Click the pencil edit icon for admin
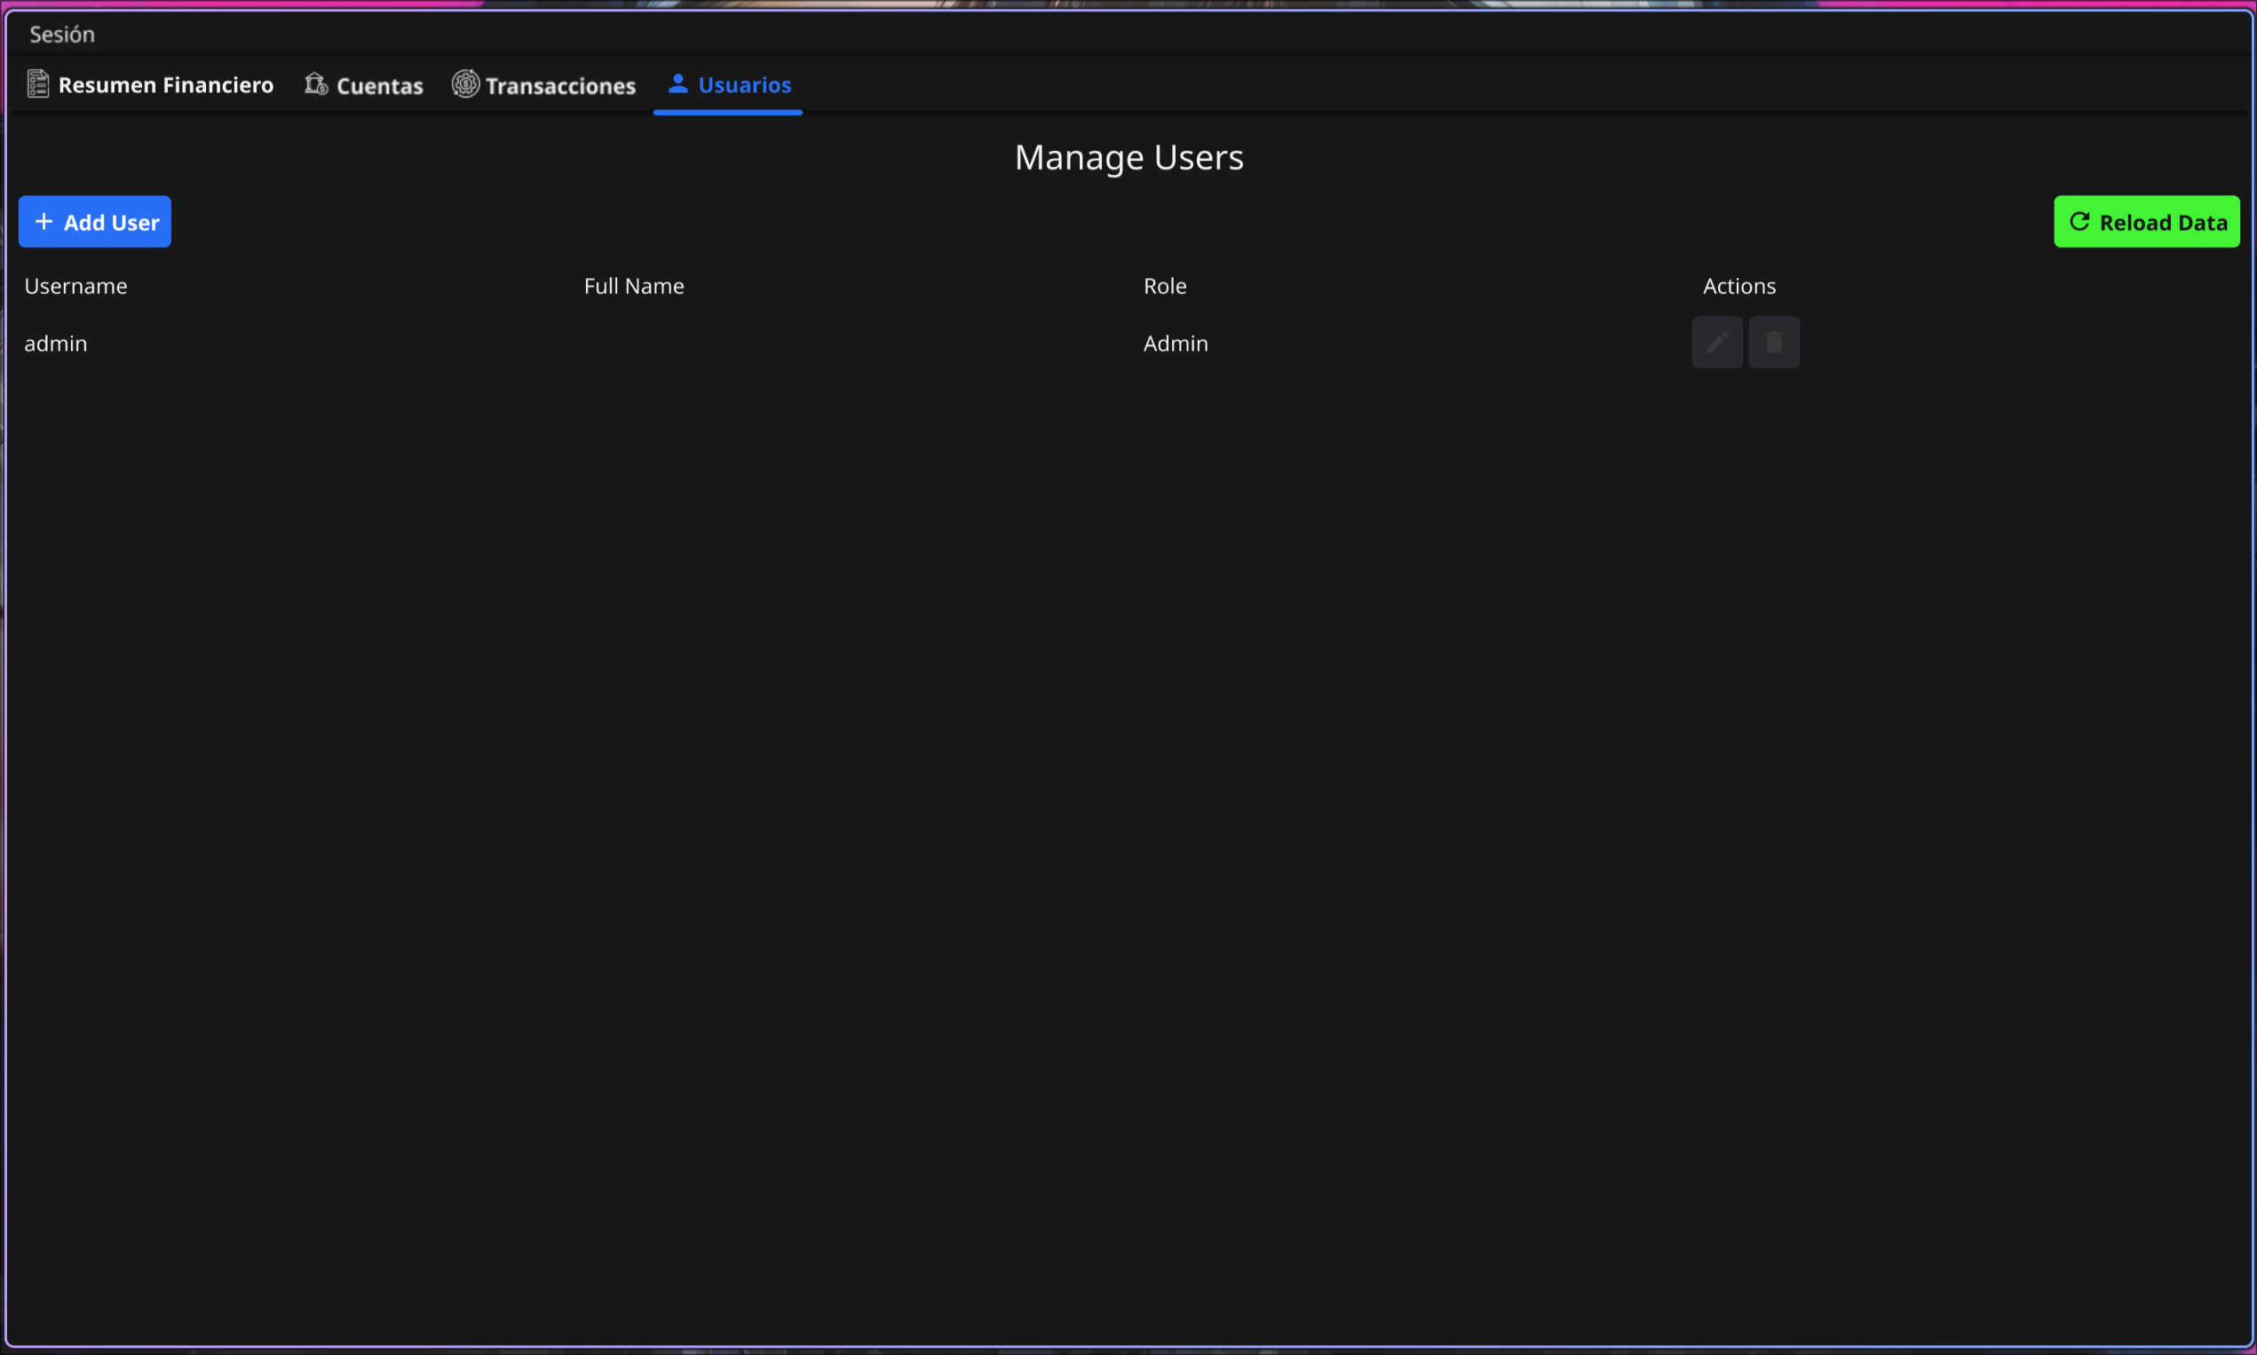This screenshot has height=1355, width=2257. tap(1716, 343)
